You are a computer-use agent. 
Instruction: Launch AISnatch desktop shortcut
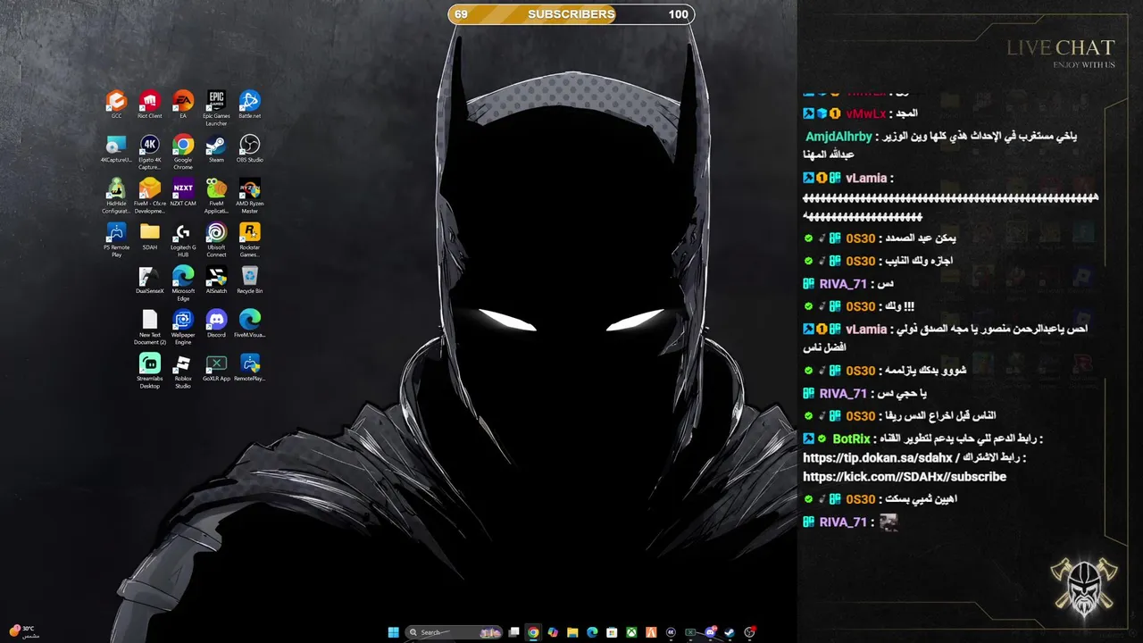click(x=216, y=280)
